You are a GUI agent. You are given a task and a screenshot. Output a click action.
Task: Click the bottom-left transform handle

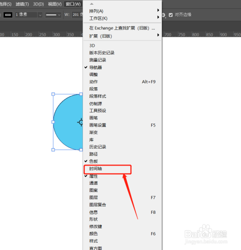click(x=53, y=150)
